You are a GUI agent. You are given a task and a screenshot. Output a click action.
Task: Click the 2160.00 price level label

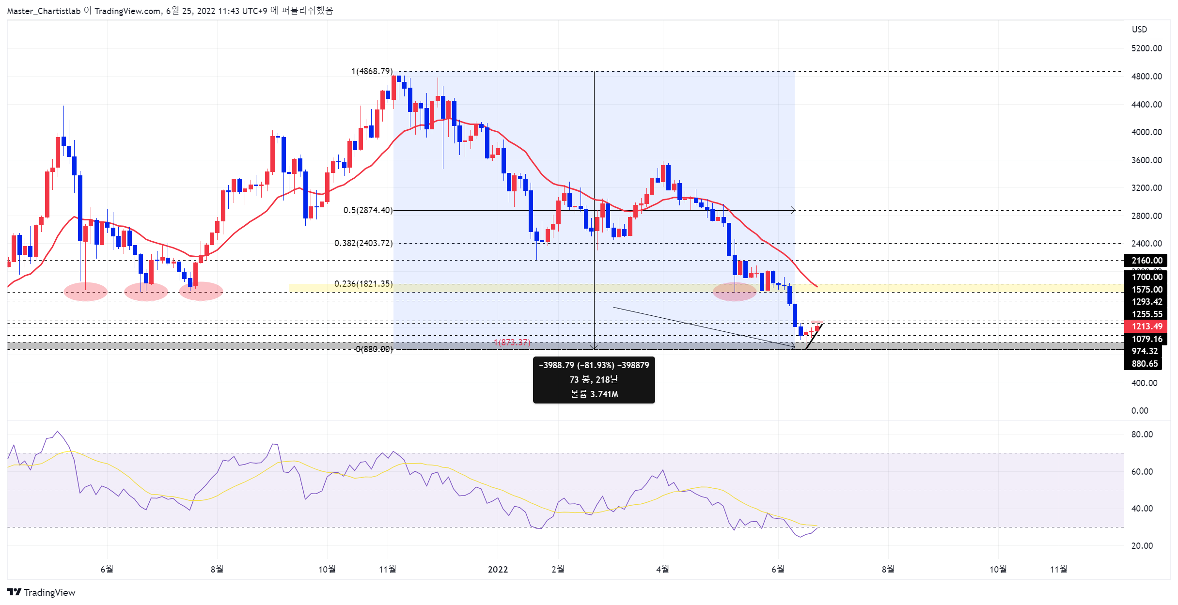1146,261
